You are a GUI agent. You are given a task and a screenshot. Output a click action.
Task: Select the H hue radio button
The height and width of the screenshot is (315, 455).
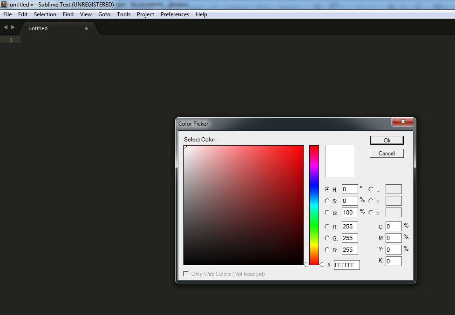pyautogui.click(x=327, y=189)
